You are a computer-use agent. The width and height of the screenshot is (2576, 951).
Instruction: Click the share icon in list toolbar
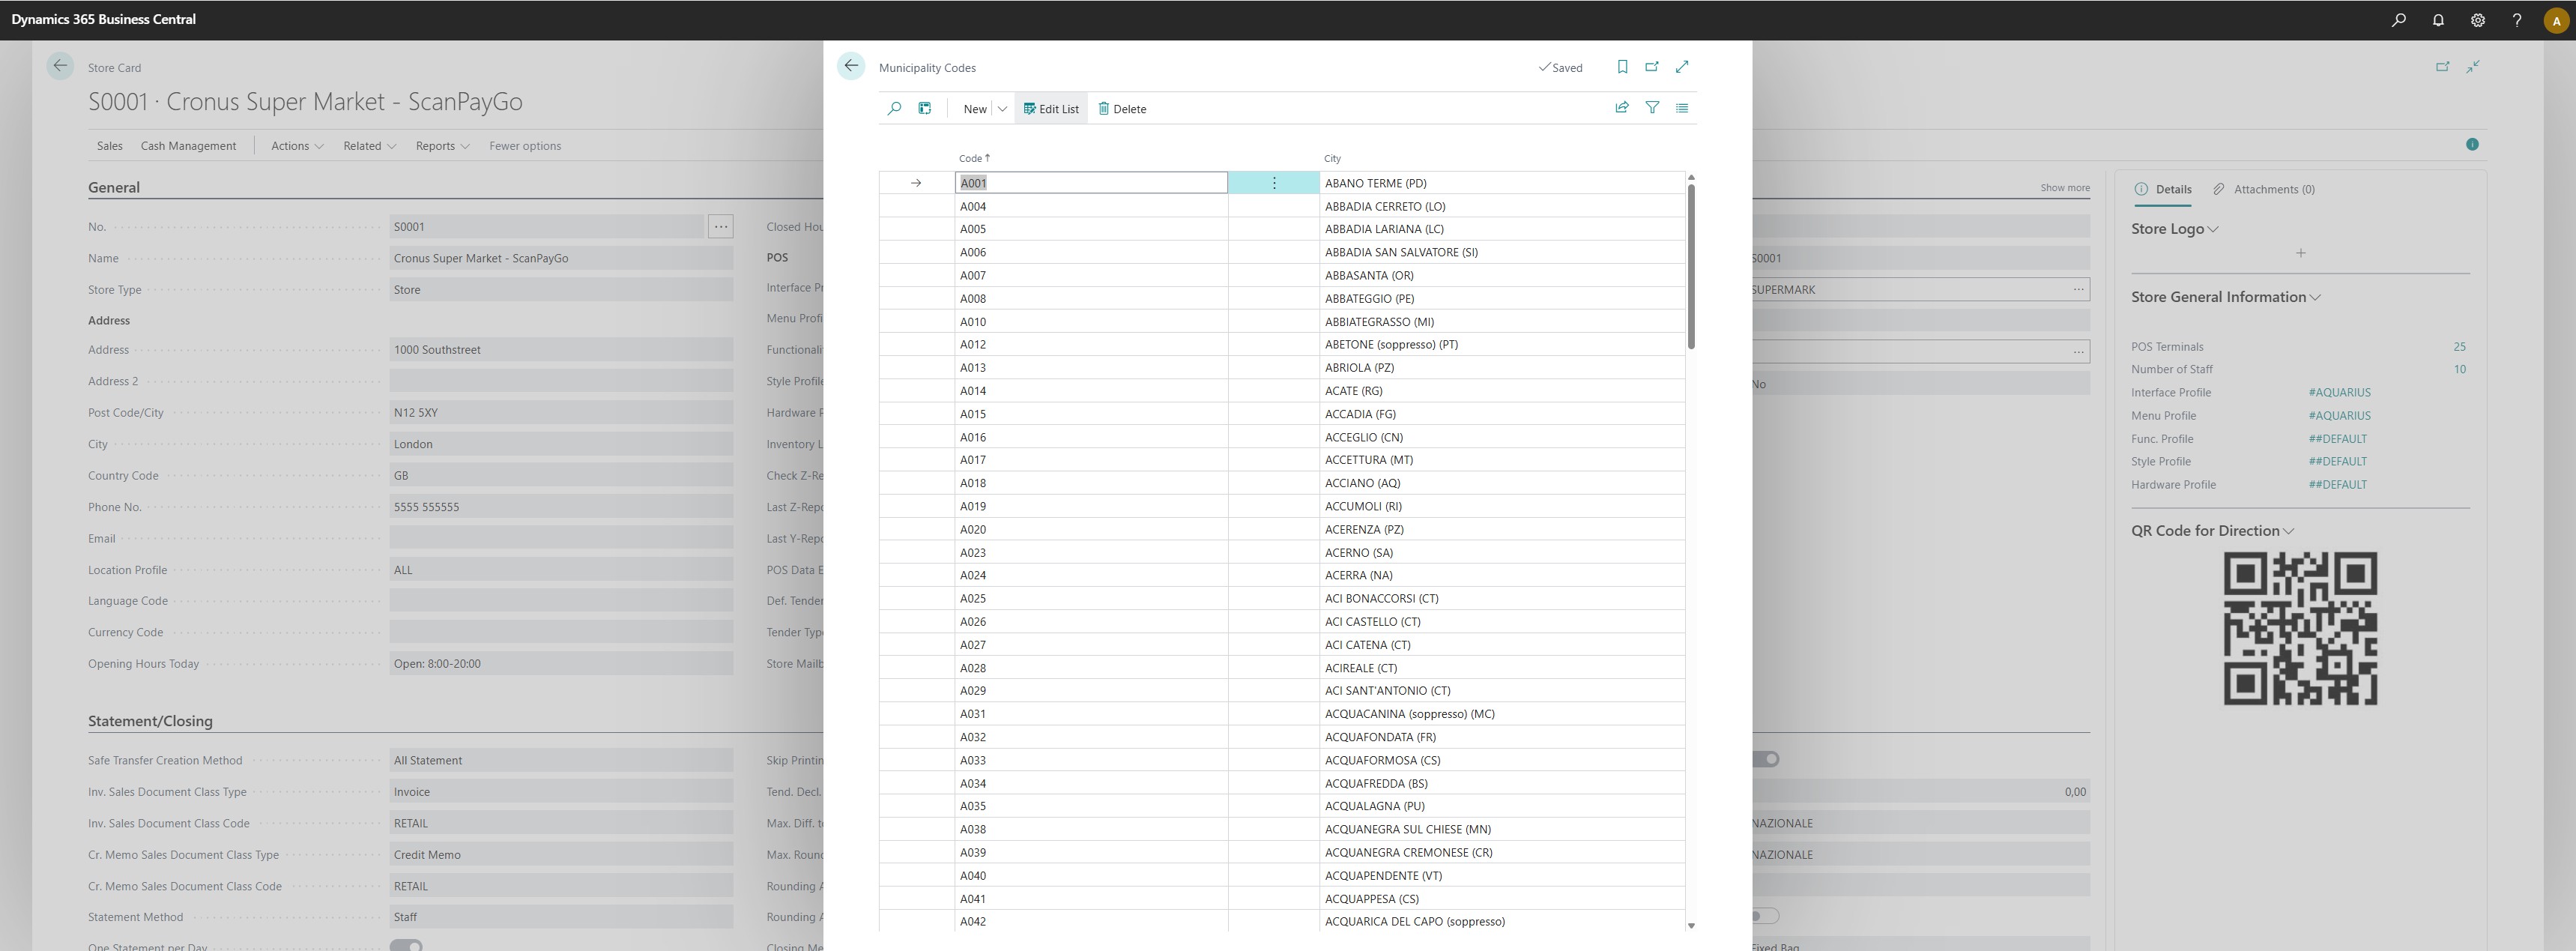click(1622, 108)
